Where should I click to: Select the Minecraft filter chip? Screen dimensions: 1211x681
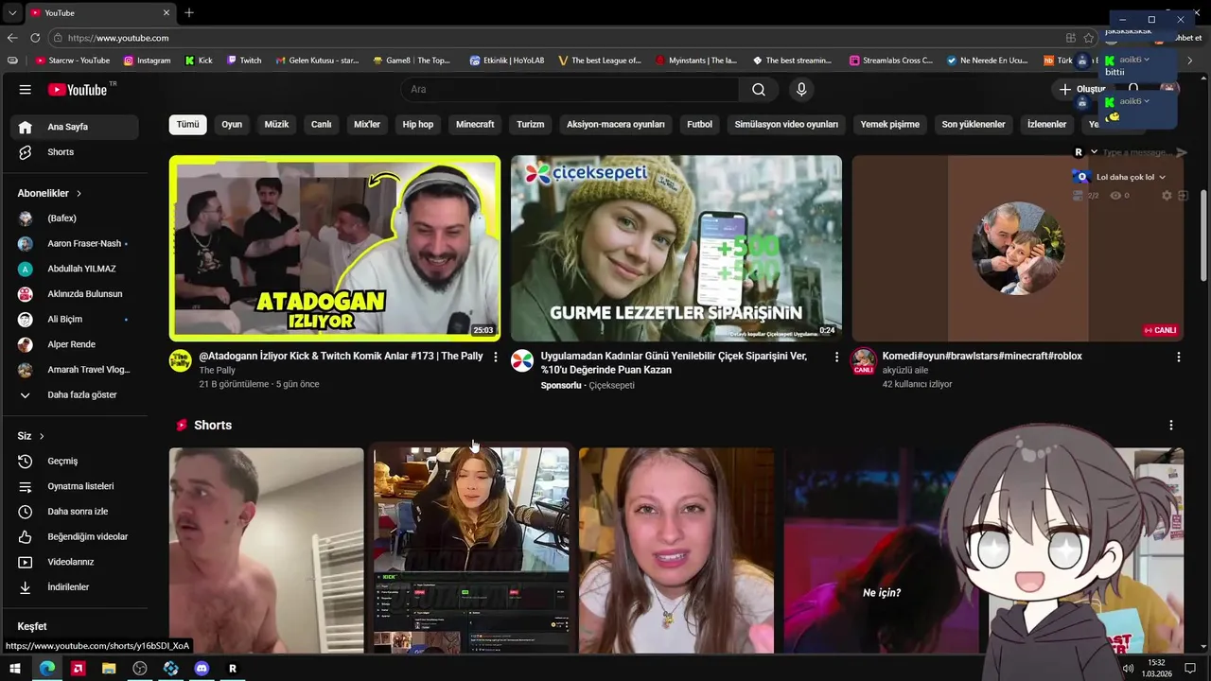tap(475, 125)
